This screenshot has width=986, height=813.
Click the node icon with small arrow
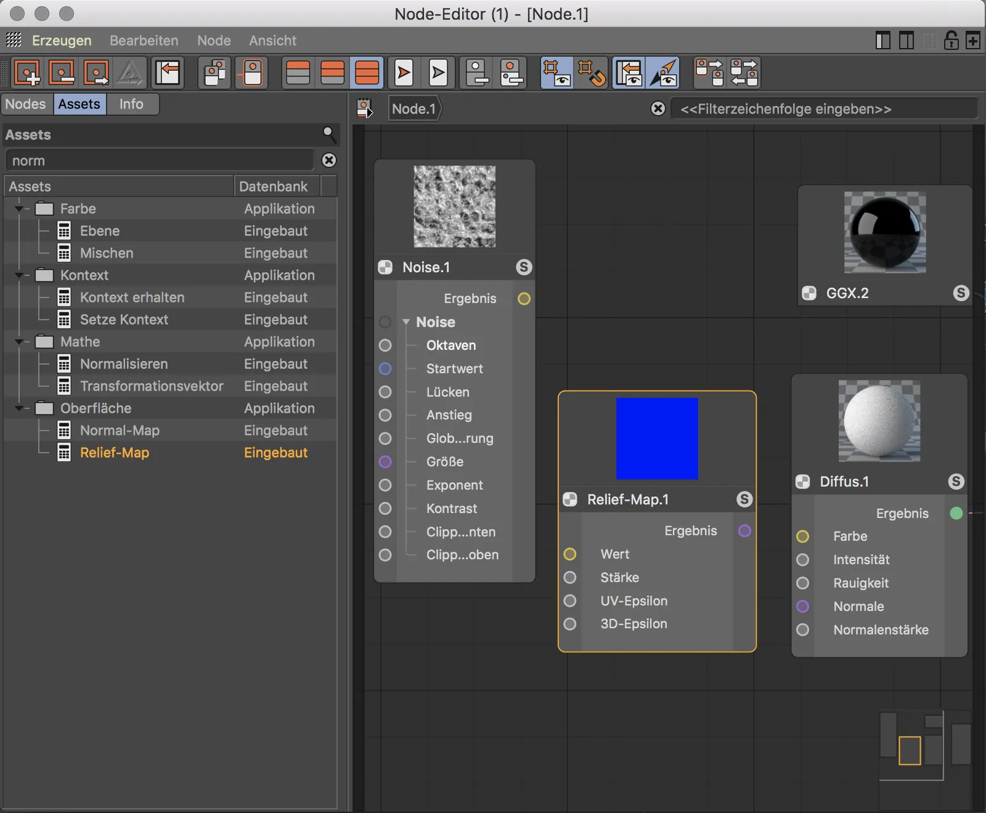pyautogui.click(x=96, y=73)
